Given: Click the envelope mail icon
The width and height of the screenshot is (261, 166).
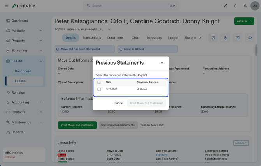Looking at the screenshot, I should point(237,38).
